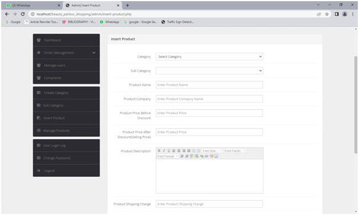Insert unordered list in description
This screenshot has height=215, width=359.
(198, 150)
